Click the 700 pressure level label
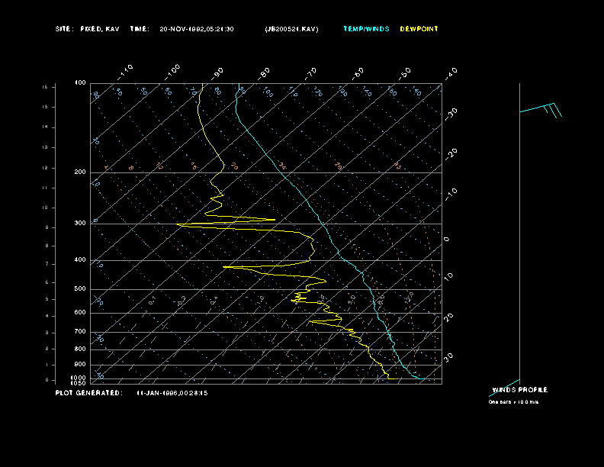The width and height of the screenshot is (604, 467). 79,332
